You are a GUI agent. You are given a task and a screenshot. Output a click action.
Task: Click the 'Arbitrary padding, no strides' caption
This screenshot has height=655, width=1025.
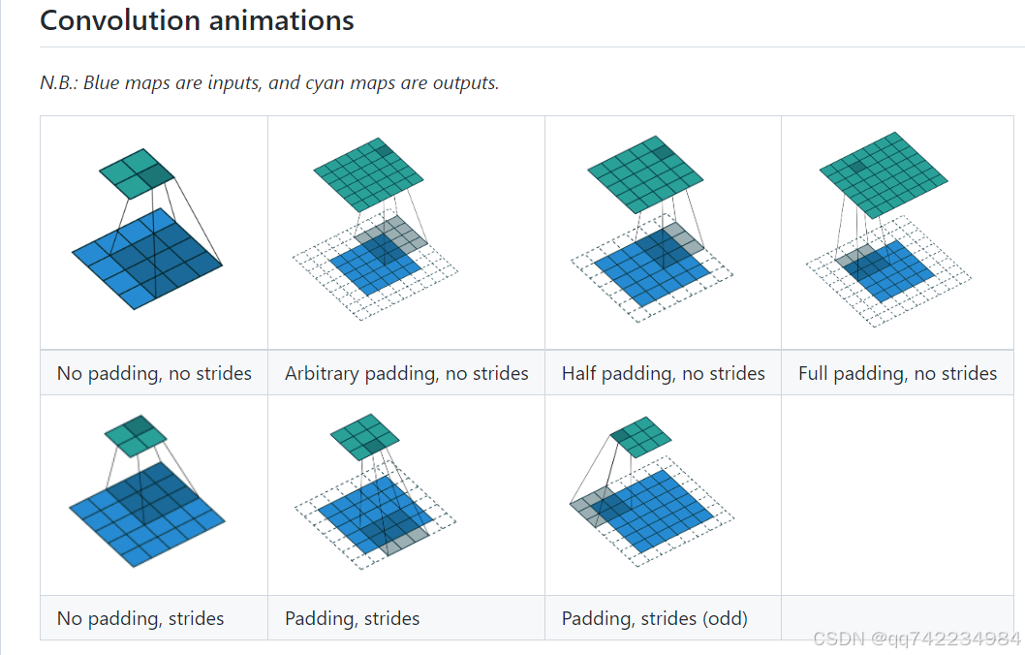(x=407, y=373)
